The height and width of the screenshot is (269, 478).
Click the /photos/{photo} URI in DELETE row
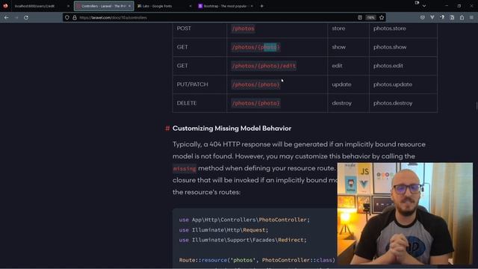[255, 103]
